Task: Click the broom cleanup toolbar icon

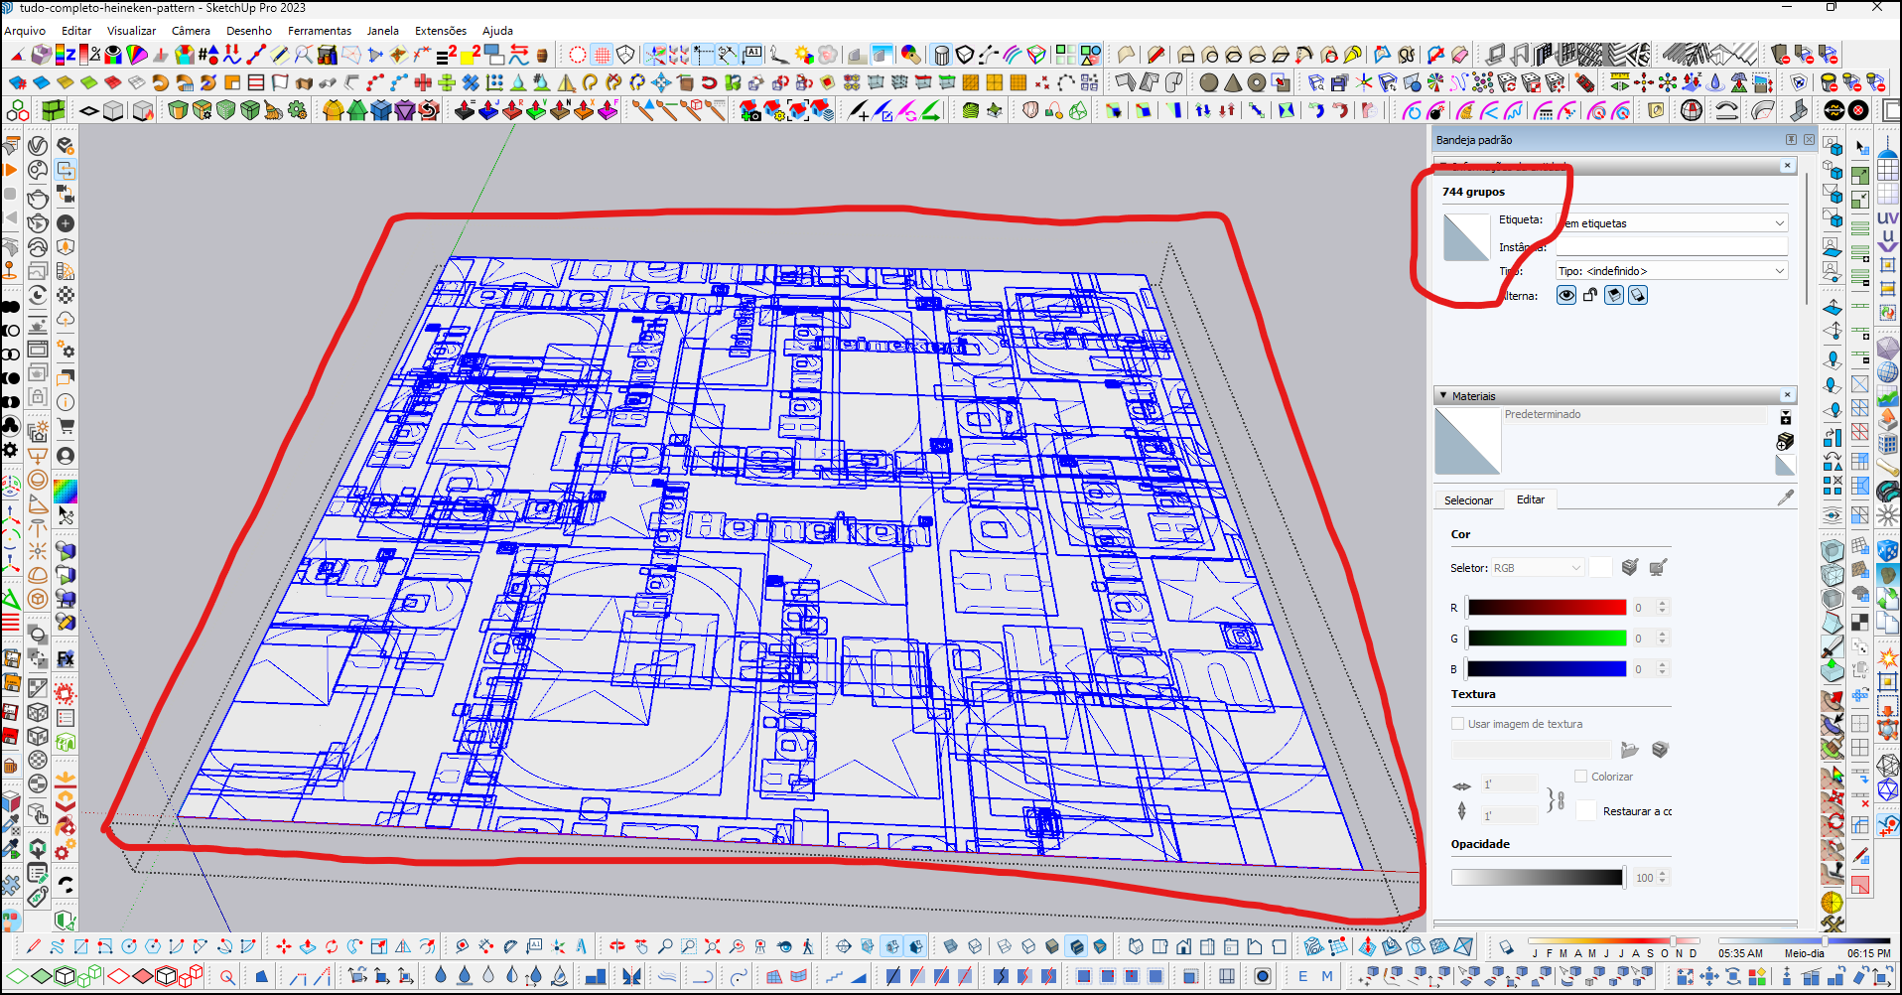Action: [x=273, y=110]
